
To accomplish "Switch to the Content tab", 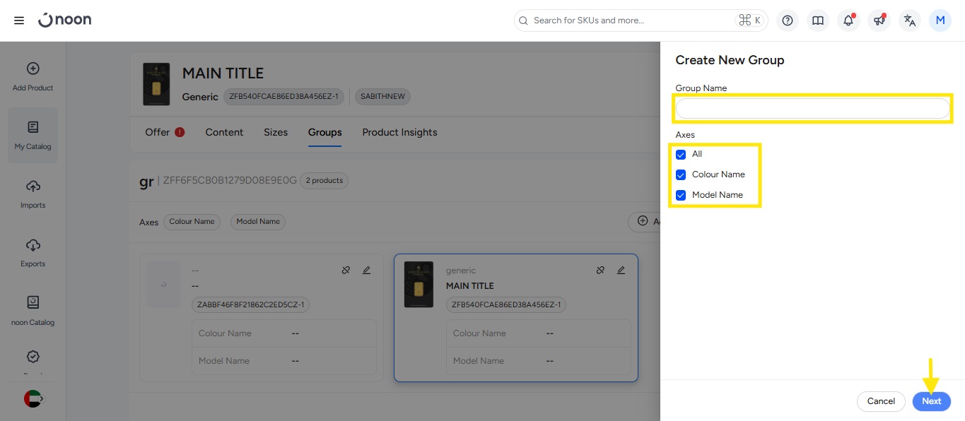I will (x=224, y=132).
